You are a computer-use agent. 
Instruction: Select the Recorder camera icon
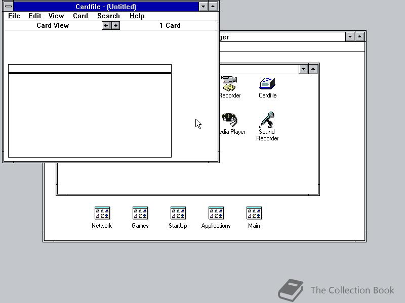(x=229, y=83)
